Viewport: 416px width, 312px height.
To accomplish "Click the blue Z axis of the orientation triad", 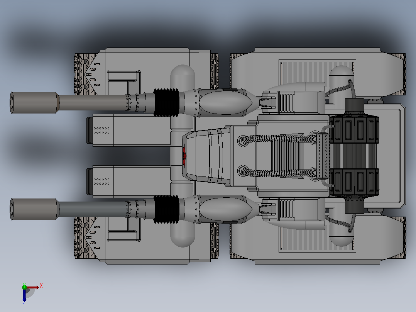I will [24, 295].
